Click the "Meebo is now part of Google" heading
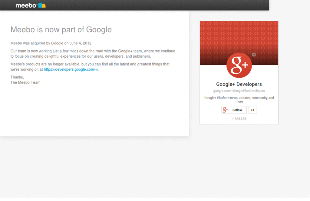310x201 pixels. tap(61, 30)
